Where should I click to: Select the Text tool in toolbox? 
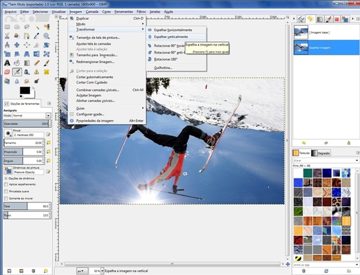(x=7, y=63)
